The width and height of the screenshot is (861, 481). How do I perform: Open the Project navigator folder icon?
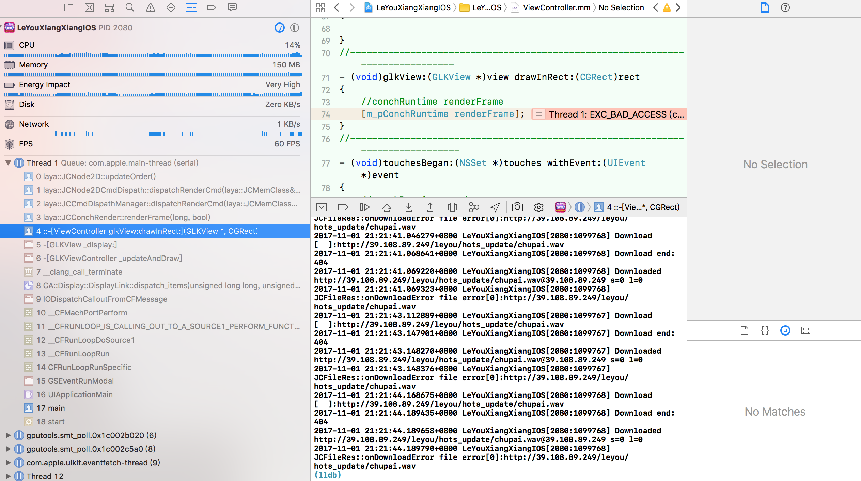69,7
